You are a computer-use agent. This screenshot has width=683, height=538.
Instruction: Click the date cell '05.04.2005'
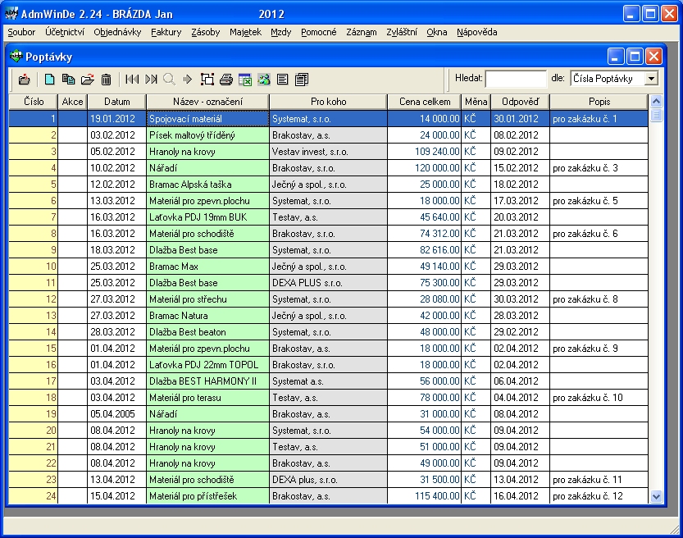[x=116, y=414]
